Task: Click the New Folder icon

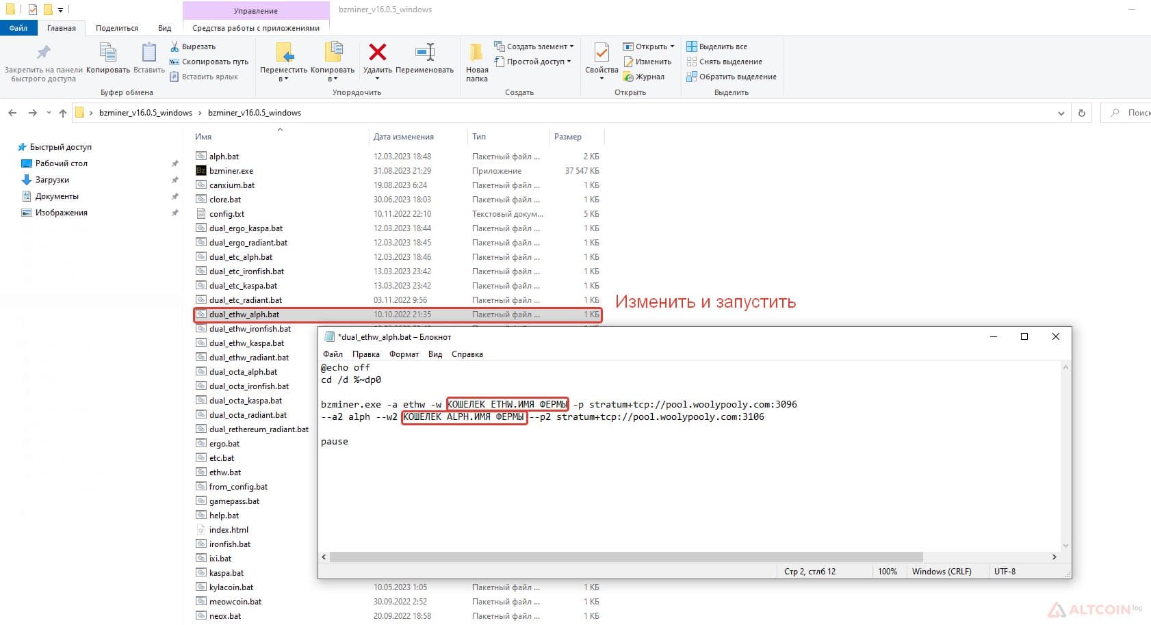Action: pos(476,53)
